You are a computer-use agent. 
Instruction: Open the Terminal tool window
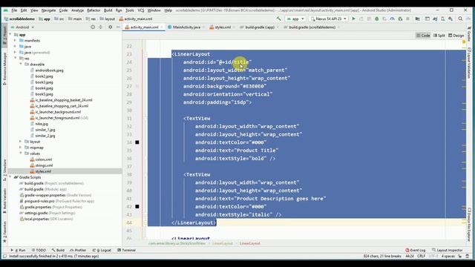[126, 250]
